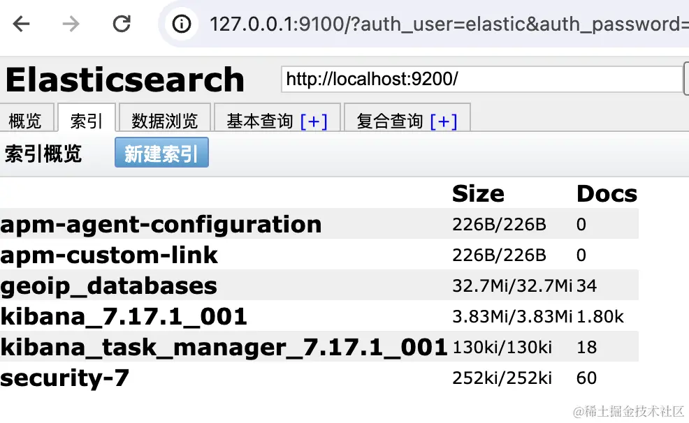Viewport: 689px width, 423px height.
Task: Open the geoip_databases index
Action: (x=108, y=286)
